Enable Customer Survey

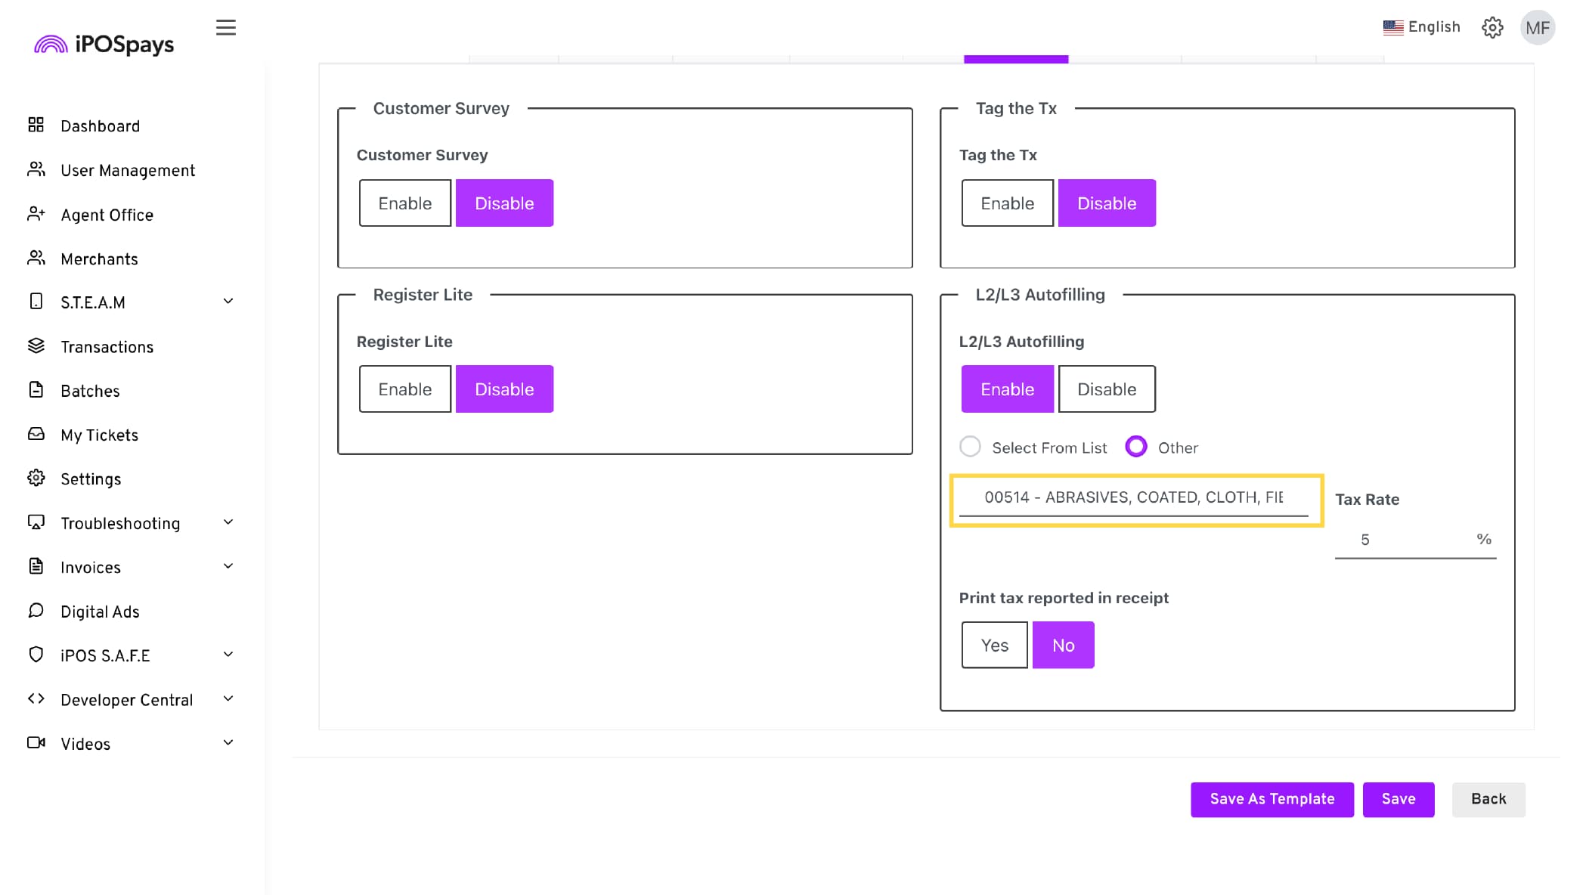405,203
